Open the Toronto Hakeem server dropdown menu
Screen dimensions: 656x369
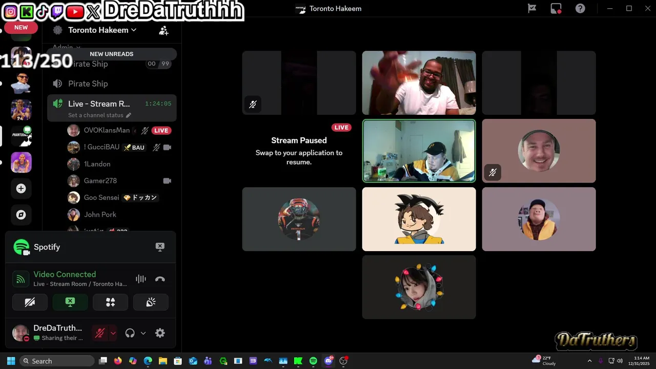click(102, 30)
